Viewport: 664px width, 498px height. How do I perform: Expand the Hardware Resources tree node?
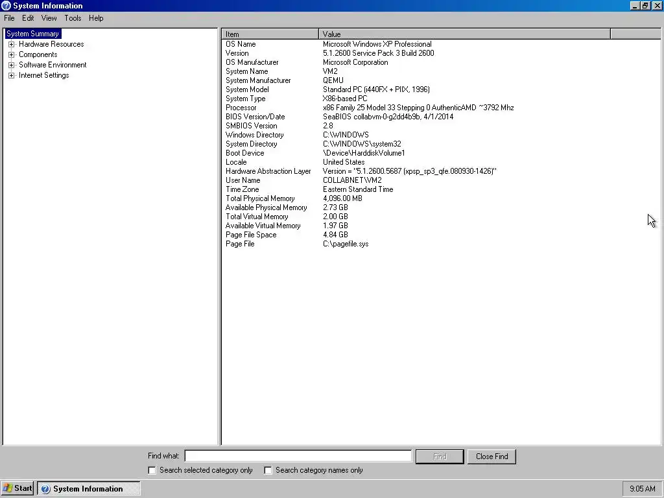pyautogui.click(x=12, y=44)
